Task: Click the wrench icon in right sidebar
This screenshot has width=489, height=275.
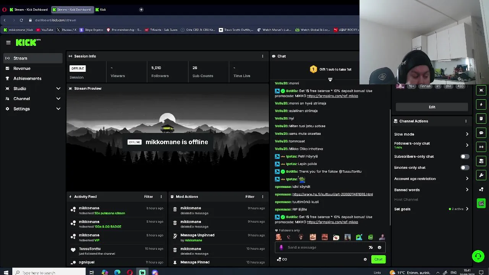Action: coord(481,175)
